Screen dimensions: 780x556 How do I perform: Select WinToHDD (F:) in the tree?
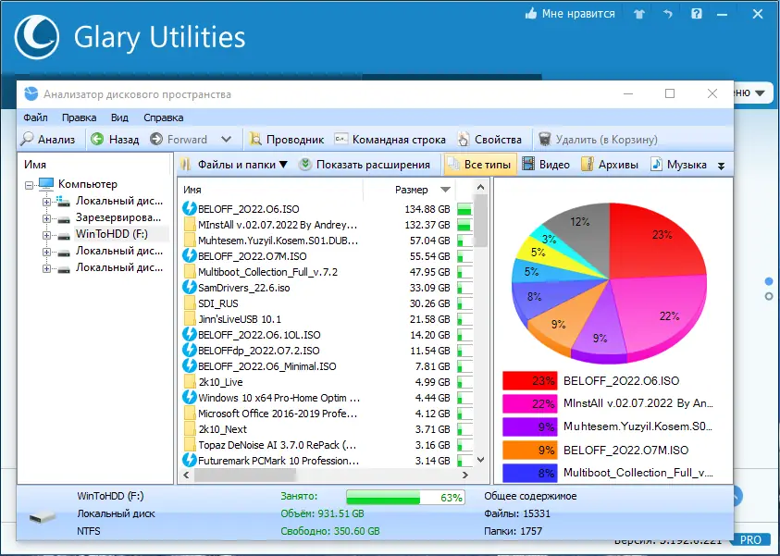(111, 234)
